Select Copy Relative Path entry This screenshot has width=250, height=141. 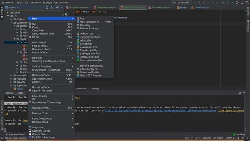(x=43, y=34)
